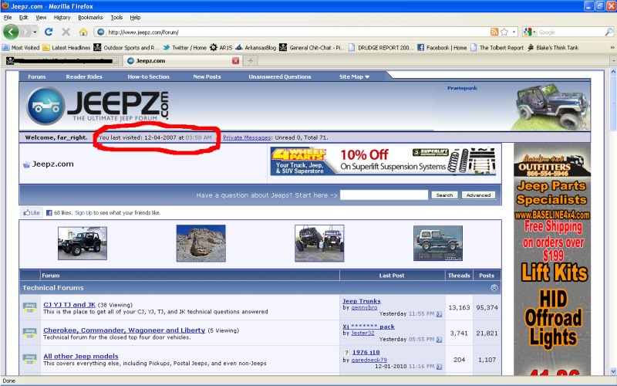Click the Advanced search button
This screenshot has width=617, height=386.
[478, 195]
